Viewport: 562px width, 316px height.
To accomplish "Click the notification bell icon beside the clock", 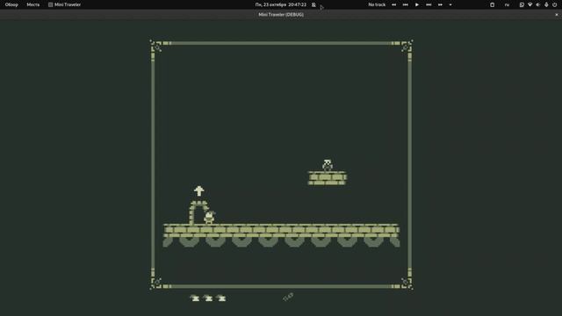I will click(x=313, y=4).
